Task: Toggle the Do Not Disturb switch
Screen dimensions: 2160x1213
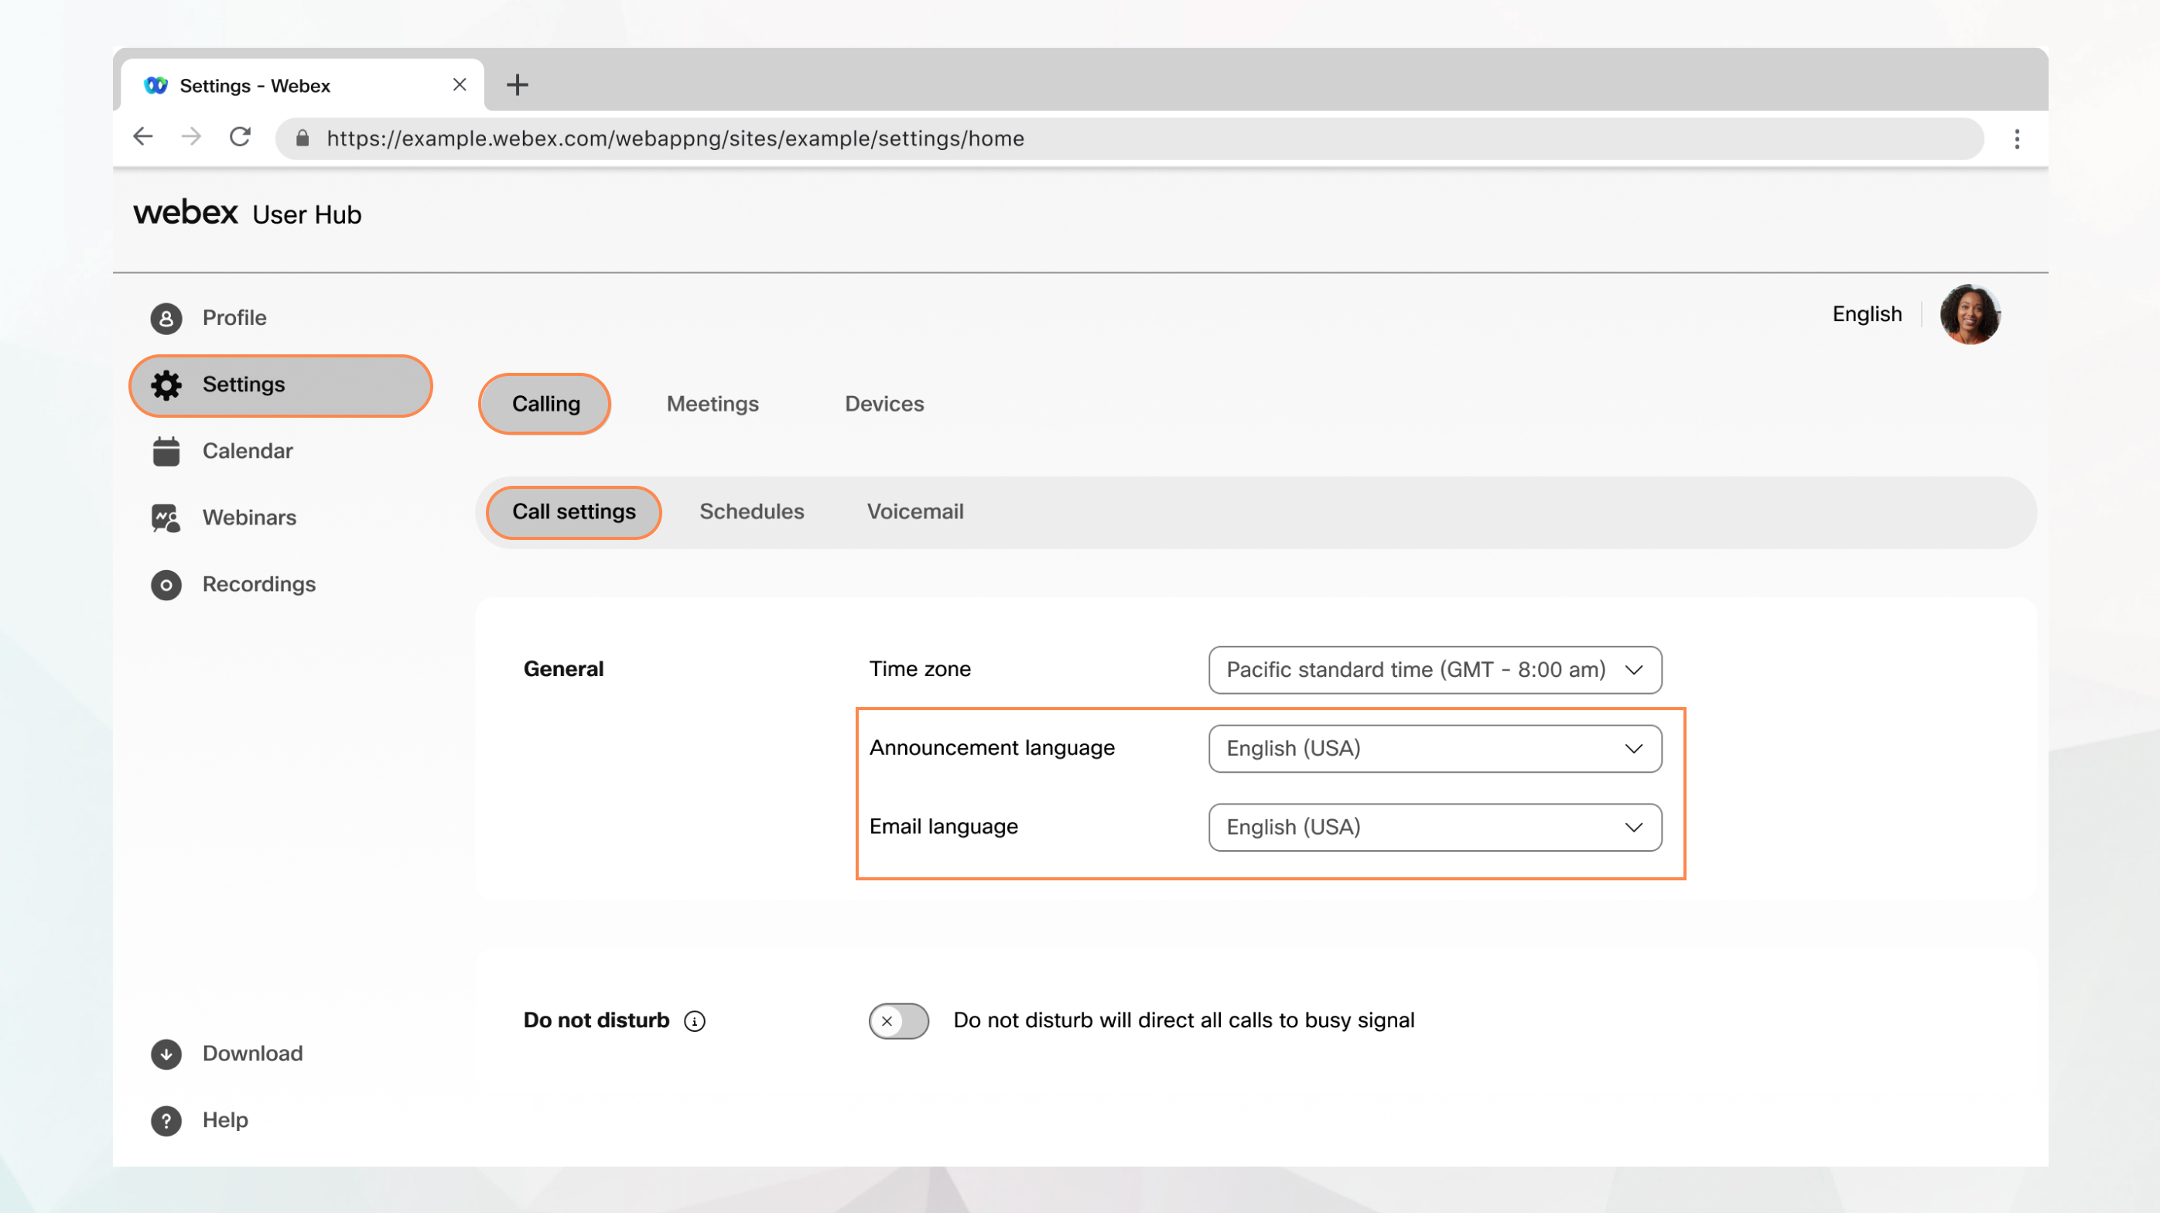Action: [897, 1019]
